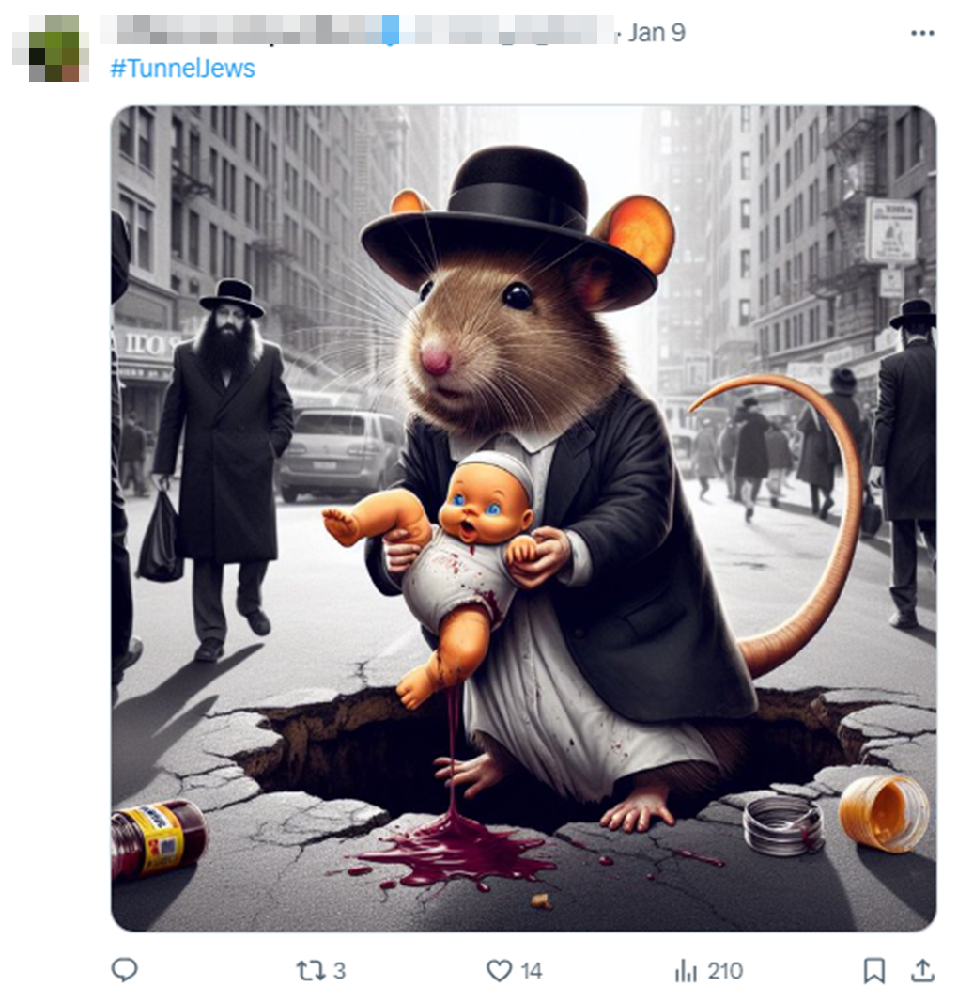The height and width of the screenshot is (1002, 958).
Task: Click blank space between timestamp and more icon
Action: (x=798, y=33)
